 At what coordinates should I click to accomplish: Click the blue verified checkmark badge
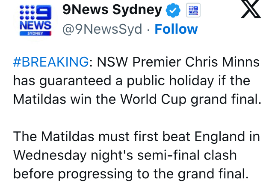(173, 11)
